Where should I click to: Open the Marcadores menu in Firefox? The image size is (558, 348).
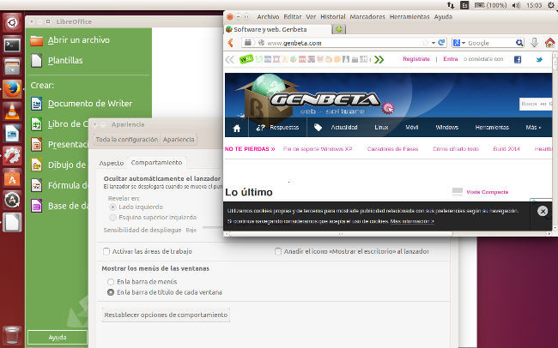coord(367,16)
